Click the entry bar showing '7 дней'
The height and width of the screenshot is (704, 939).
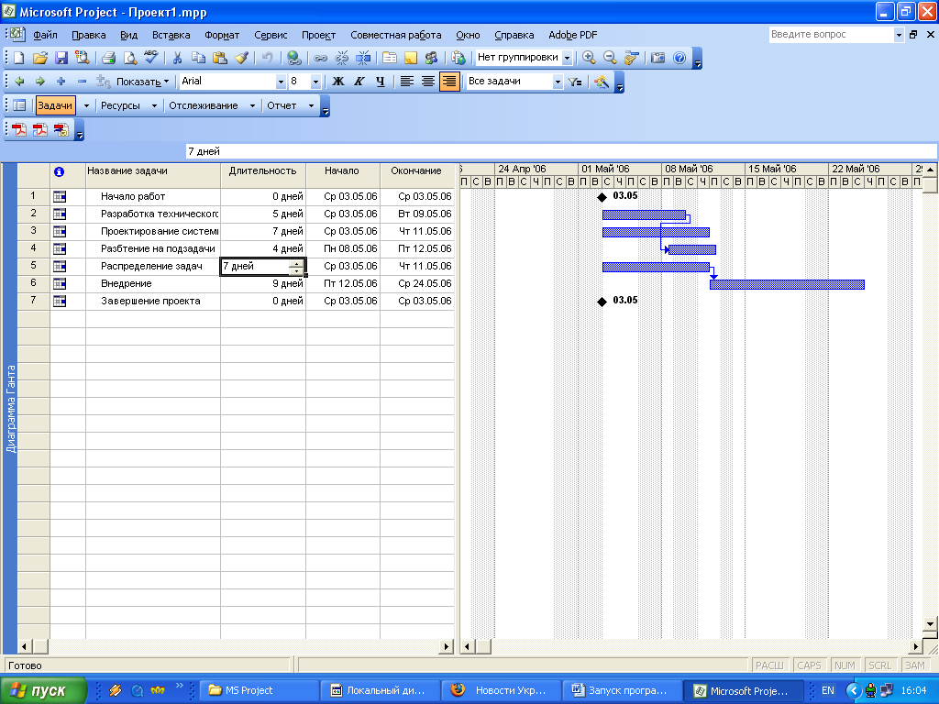[561, 151]
